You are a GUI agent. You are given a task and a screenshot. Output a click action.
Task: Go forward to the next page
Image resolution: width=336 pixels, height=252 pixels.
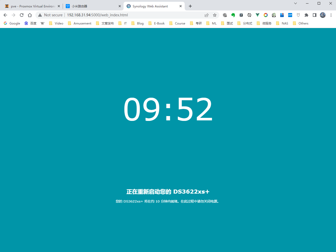click(14, 15)
